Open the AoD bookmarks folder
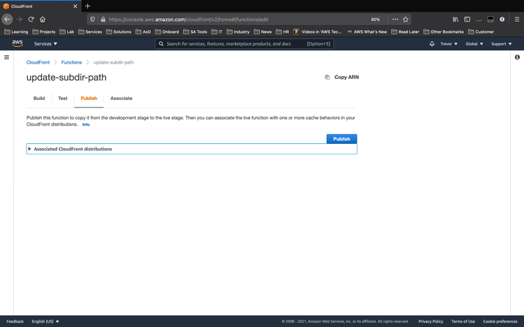The height and width of the screenshot is (327, 524). (x=143, y=31)
